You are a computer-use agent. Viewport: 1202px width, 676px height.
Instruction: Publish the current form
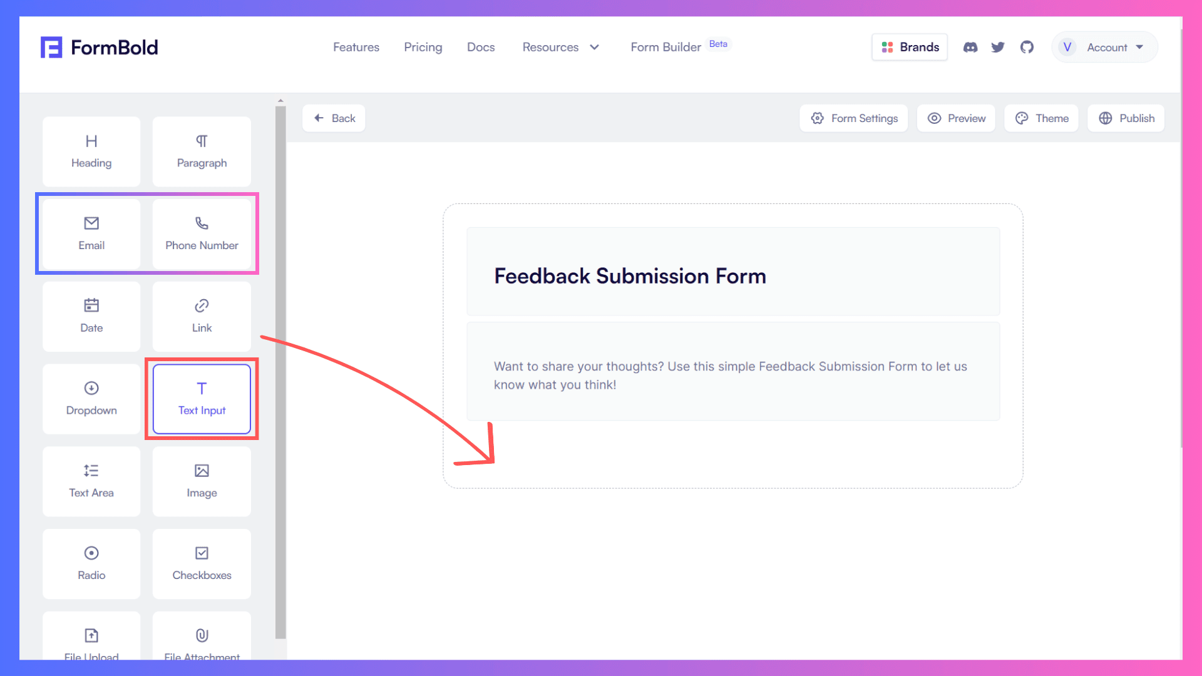(x=1126, y=118)
